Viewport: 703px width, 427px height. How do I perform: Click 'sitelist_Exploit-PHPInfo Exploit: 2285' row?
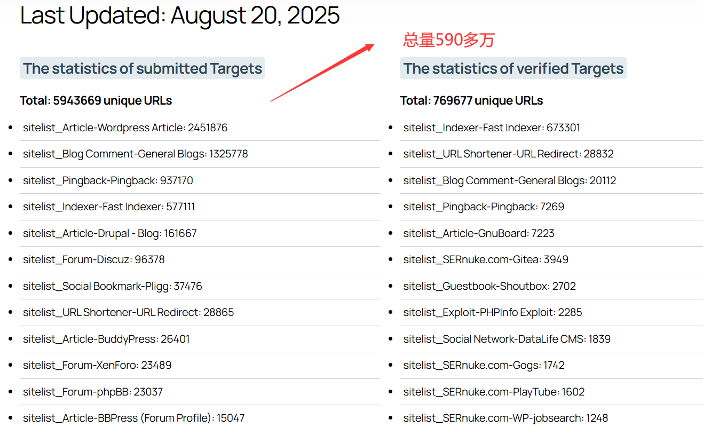coord(551,312)
